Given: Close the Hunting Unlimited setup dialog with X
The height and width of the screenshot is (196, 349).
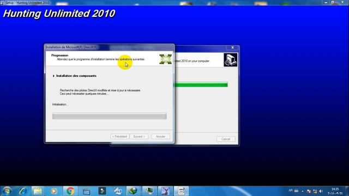Looking at the screenshot, I should [x=233, y=47].
